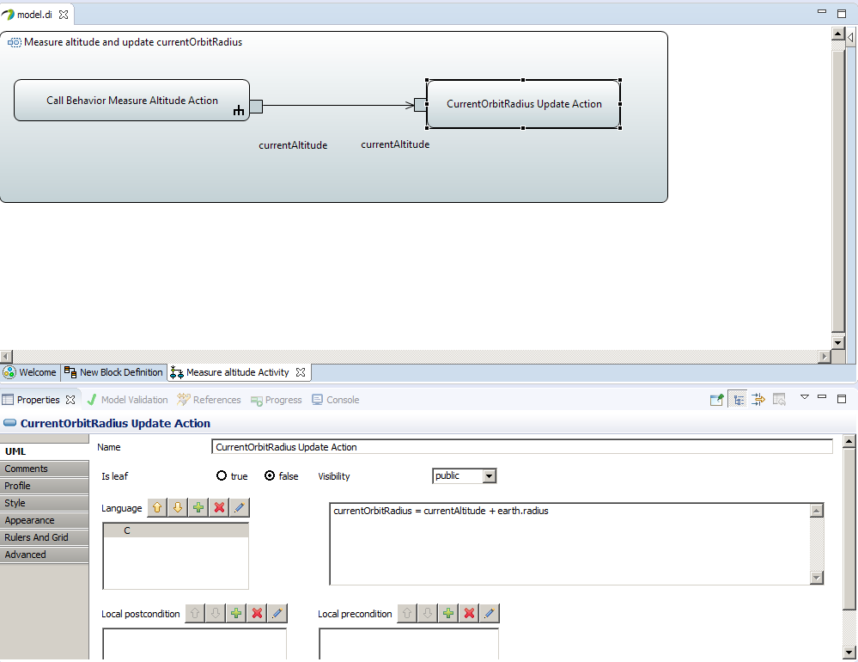
Task: Click diagram vertical scrollbar down arrow
Action: point(837,343)
